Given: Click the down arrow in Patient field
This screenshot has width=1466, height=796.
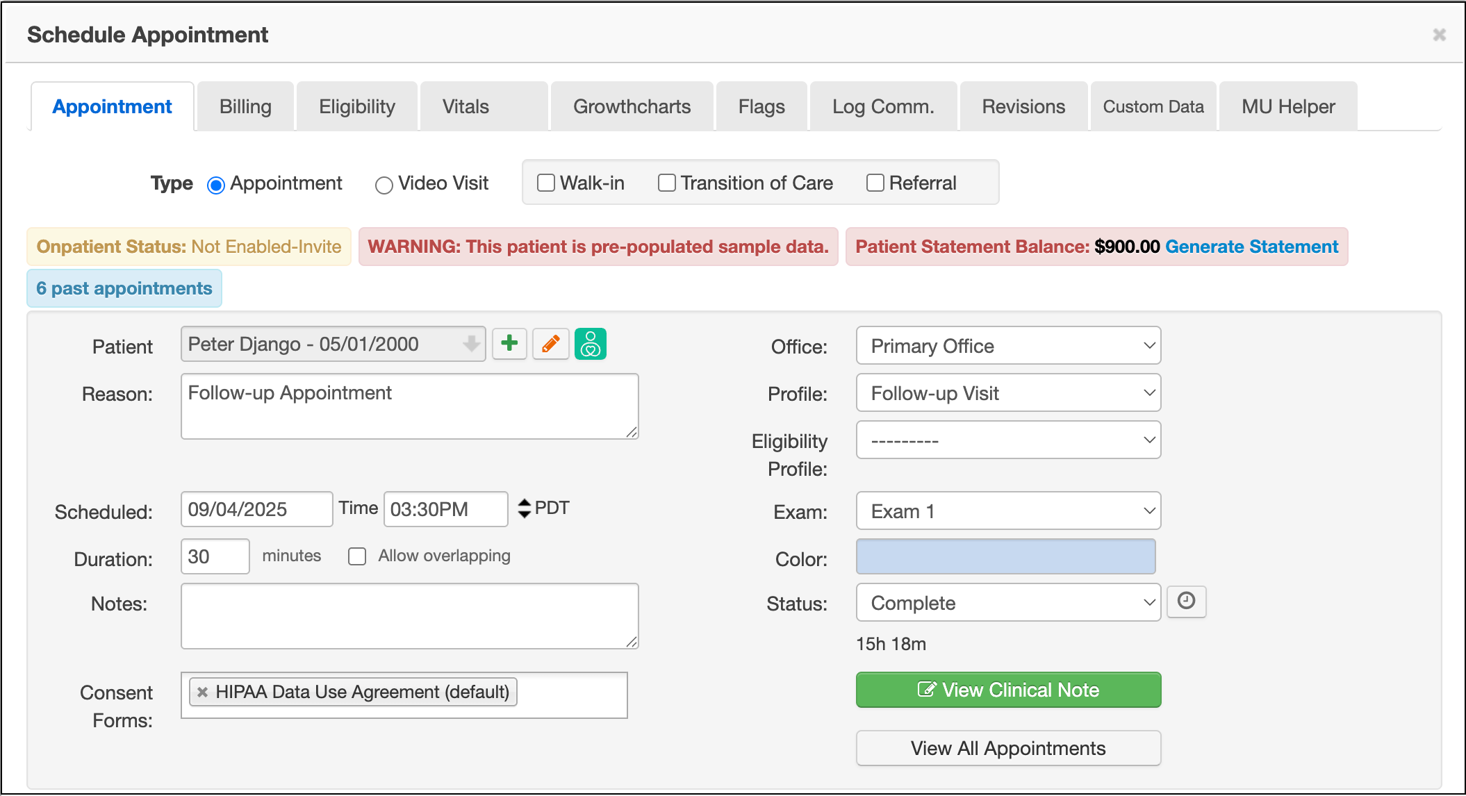Looking at the screenshot, I should [471, 344].
